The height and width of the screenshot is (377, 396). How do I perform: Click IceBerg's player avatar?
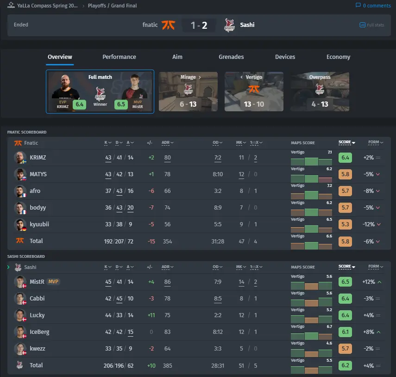[x=20, y=332]
